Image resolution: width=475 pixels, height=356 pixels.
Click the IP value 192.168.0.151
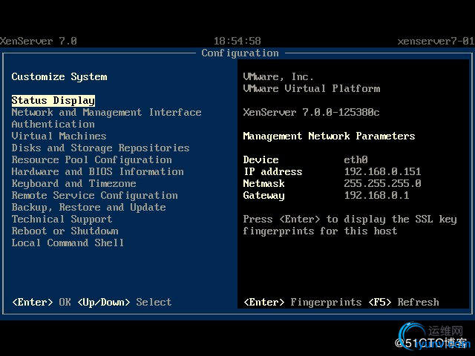(383, 171)
